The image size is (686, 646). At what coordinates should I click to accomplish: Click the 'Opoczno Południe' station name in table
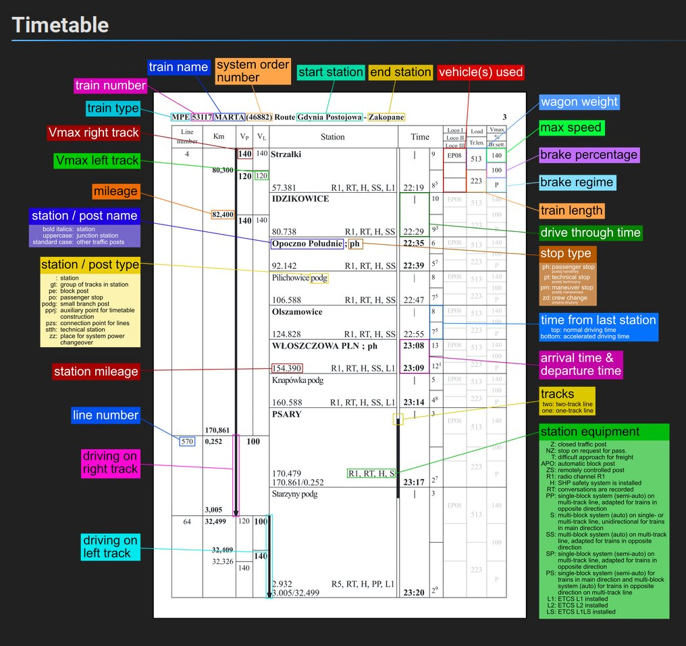point(307,243)
